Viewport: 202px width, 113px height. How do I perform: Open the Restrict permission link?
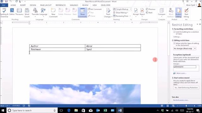pyautogui.click(x=181, y=100)
